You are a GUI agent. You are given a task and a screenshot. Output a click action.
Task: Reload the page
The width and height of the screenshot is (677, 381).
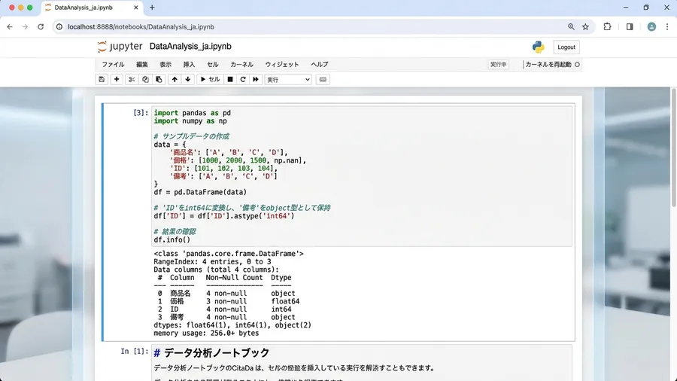point(41,27)
